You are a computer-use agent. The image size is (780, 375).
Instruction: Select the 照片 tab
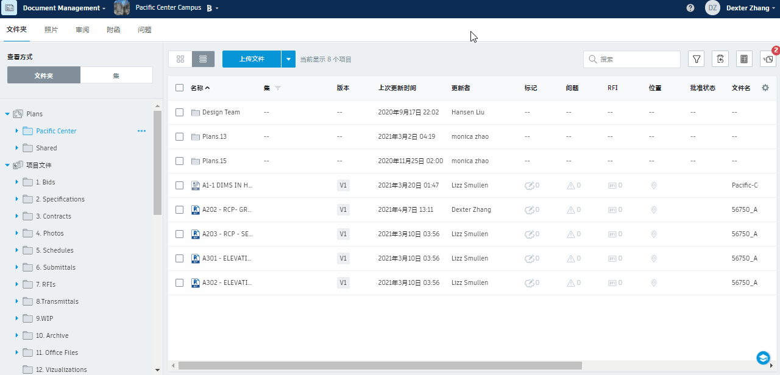(51, 29)
